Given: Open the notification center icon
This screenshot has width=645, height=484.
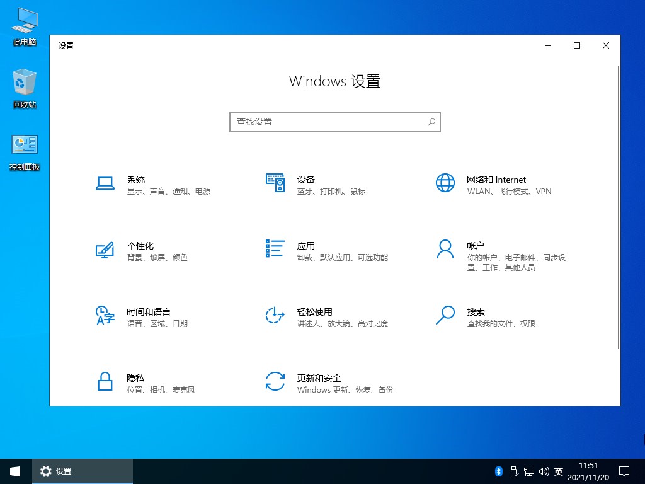Looking at the screenshot, I should click(624, 471).
